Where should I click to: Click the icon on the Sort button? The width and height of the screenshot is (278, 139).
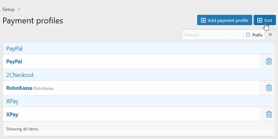point(260,20)
